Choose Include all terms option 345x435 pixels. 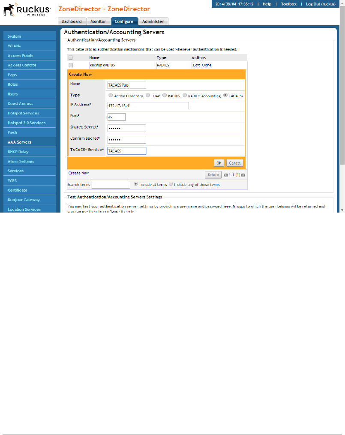135,184
